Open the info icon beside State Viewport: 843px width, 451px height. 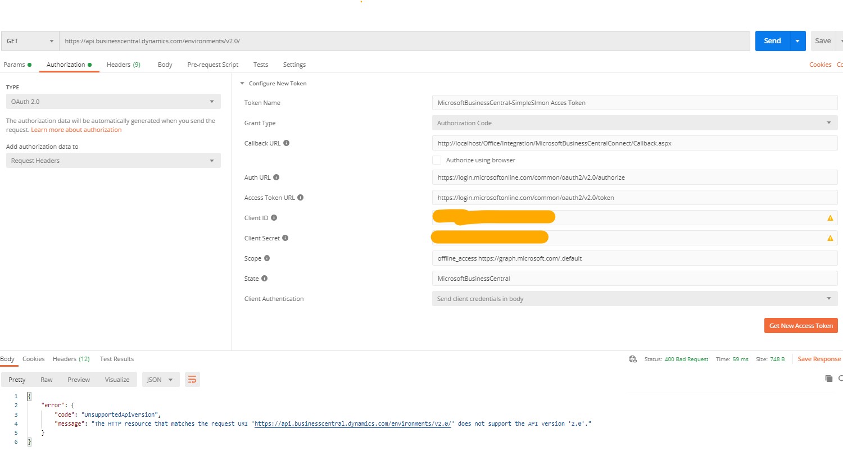click(264, 279)
